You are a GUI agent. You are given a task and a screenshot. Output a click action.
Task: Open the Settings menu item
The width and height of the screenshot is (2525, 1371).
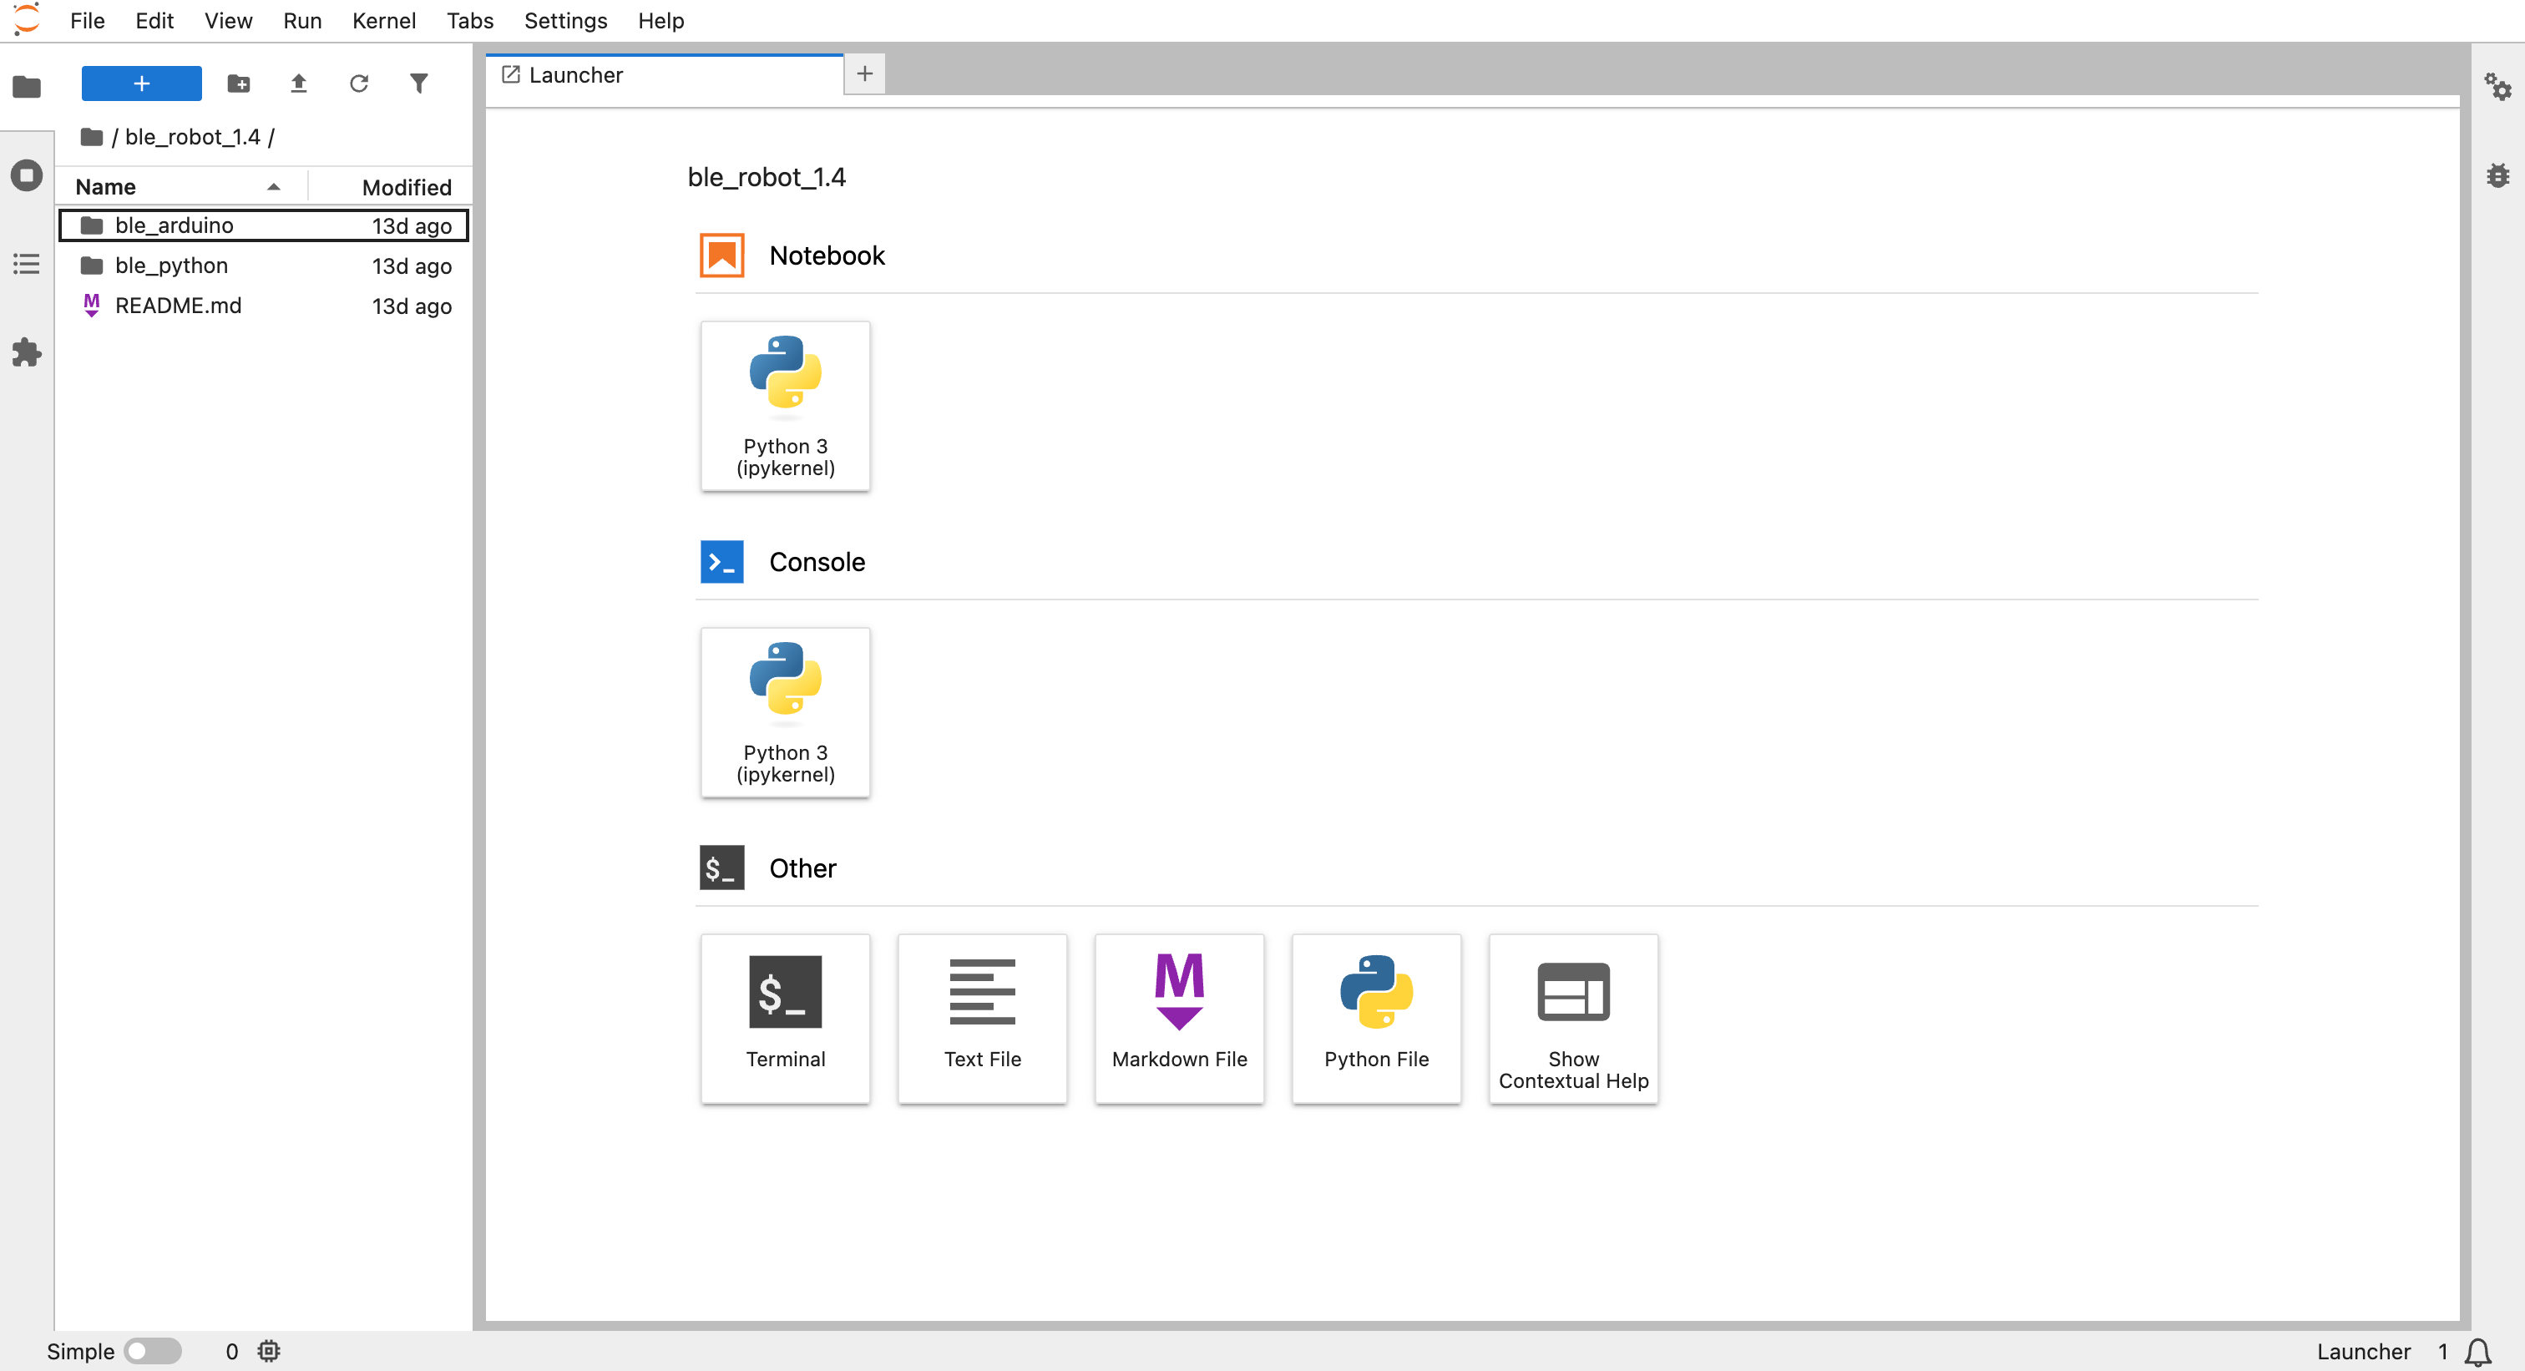coord(564,19)
